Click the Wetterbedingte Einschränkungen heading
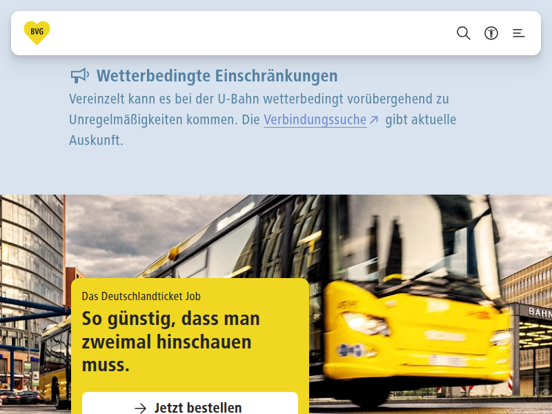Image resolution: width=552 pixels, height=414 pixels. pos(217,75)
